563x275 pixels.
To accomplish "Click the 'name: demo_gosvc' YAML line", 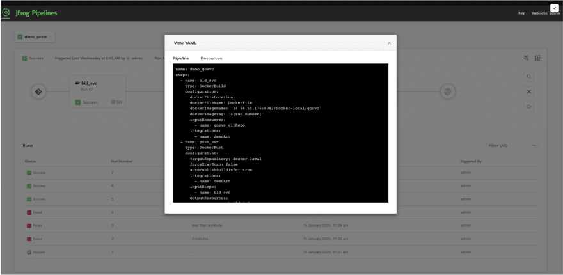I will (195, 69).
